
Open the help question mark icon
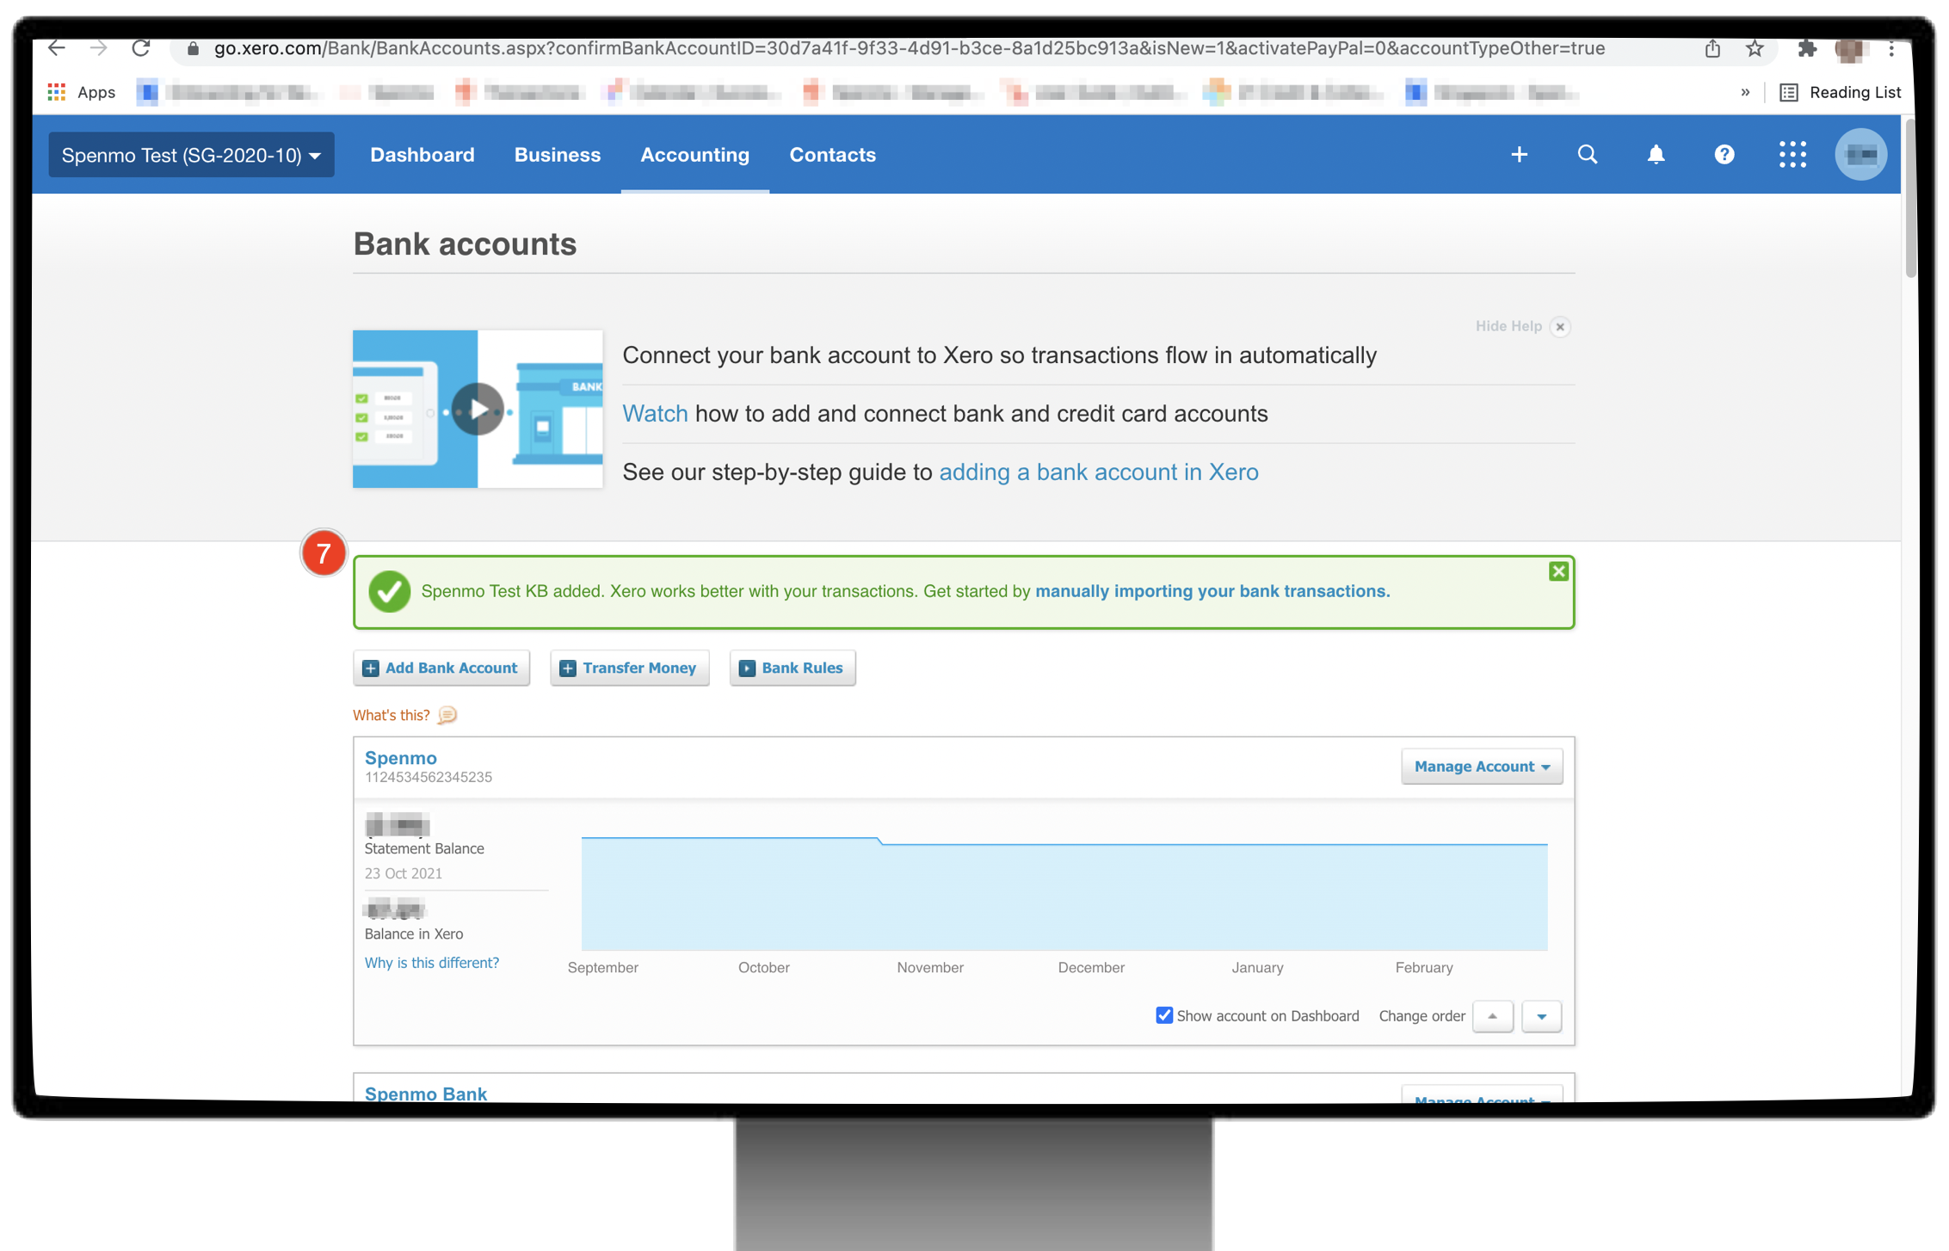click(1724, 155)
